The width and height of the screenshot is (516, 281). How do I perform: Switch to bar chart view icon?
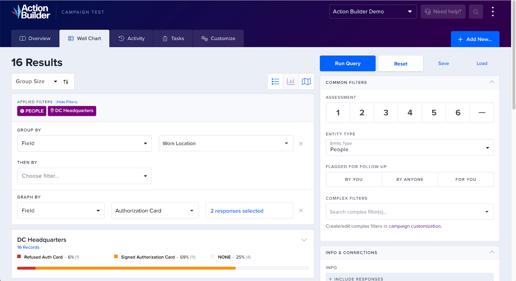[291, 82]
